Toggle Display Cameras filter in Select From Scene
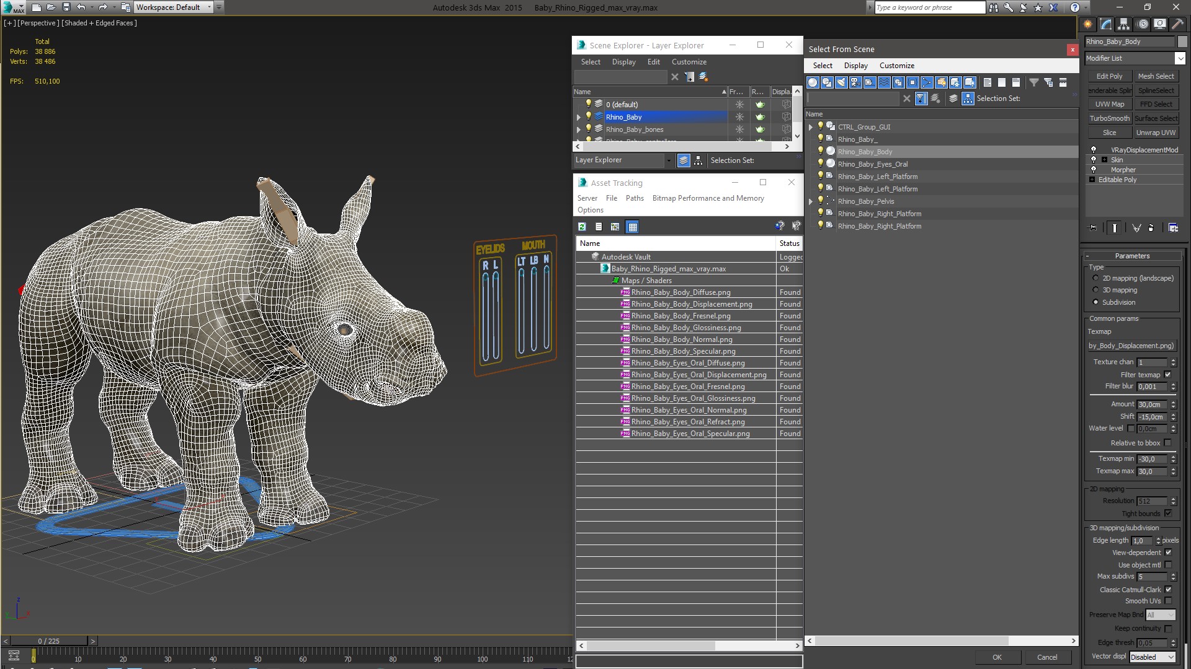This screenshot has width=1191, height=669. (855, 82)
